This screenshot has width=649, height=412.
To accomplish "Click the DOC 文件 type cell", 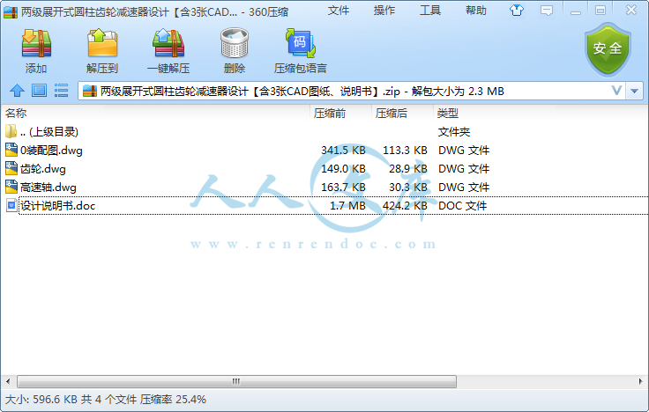I will 462,206.
